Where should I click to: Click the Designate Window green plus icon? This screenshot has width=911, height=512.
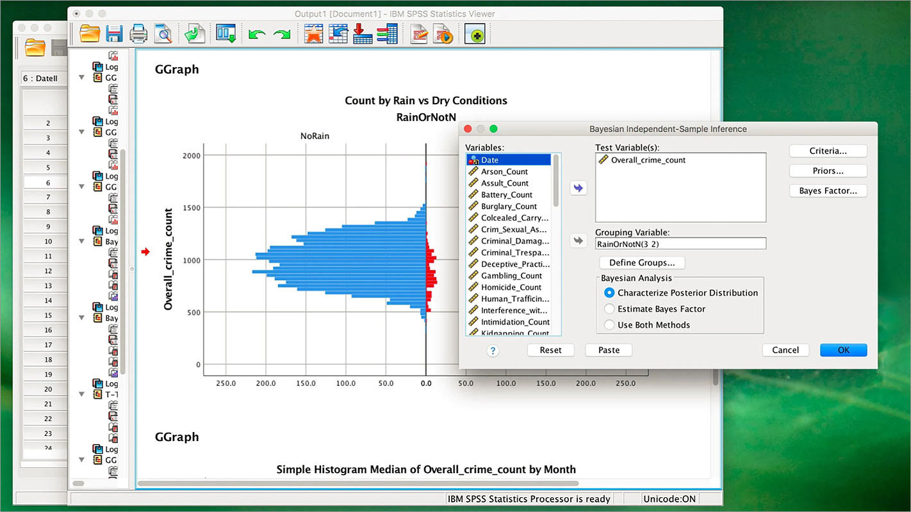point(475,34)
